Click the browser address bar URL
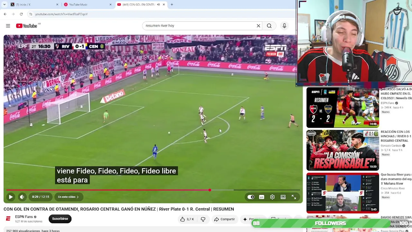This screenshot has height=232, width=412. click(x=61, y=14)
